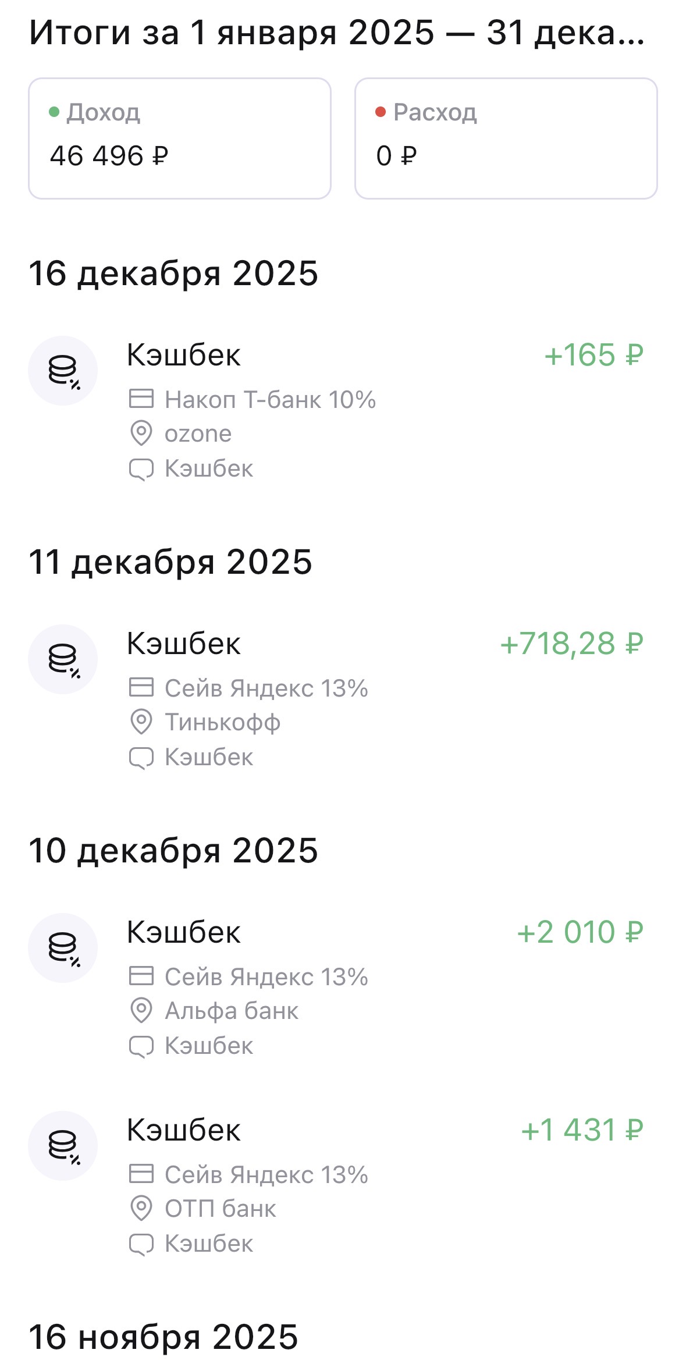
Task: Open the Доход income summary card
Action: pyautogui.click(x=180, y=138)
